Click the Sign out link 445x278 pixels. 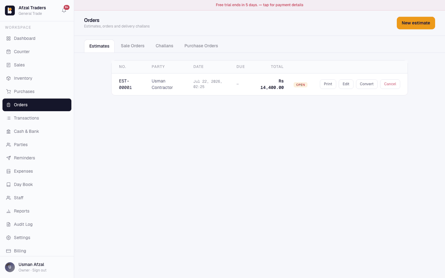pyautogui.click(x=39, y=270)
